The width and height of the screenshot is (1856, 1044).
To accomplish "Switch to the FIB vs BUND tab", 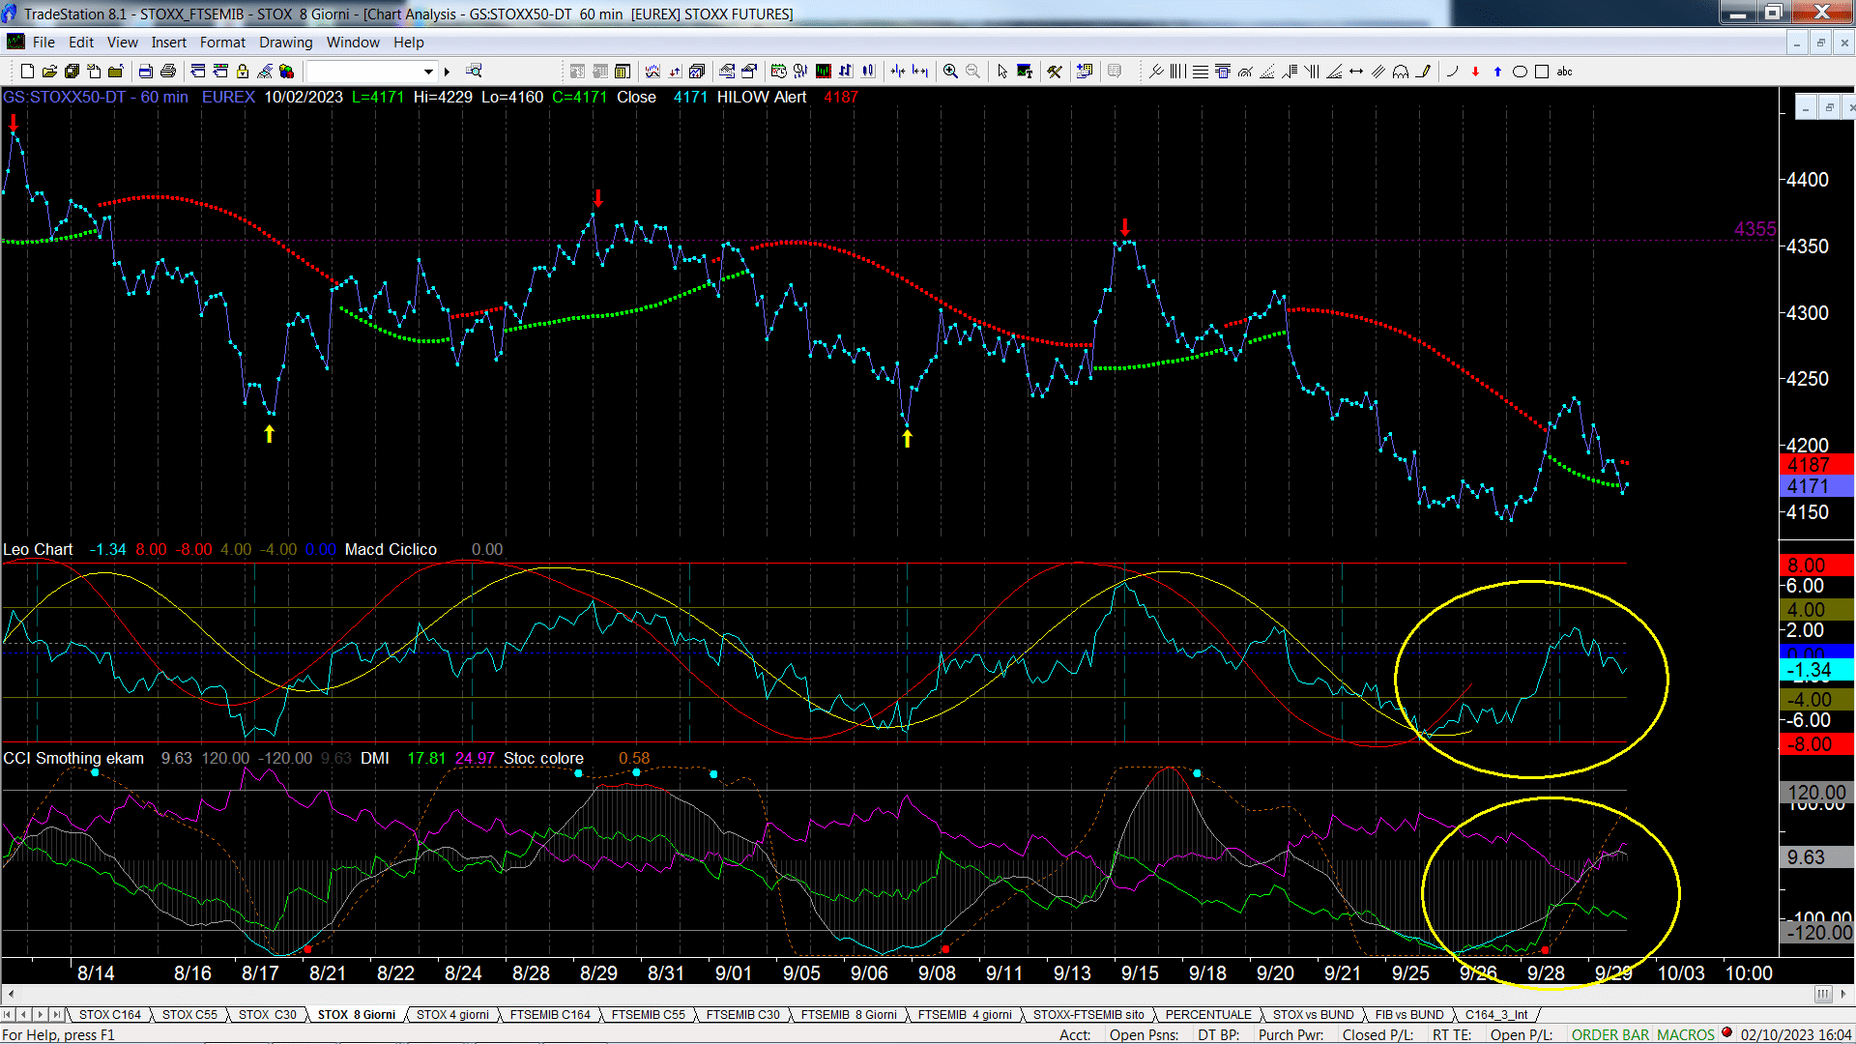I will coord(1409,1015).
